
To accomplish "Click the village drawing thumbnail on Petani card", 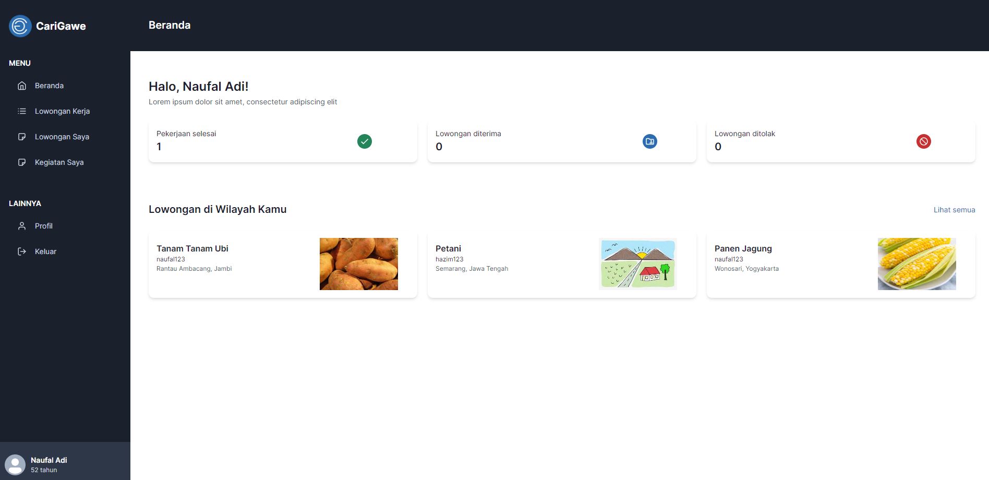I will pos(638,264).
